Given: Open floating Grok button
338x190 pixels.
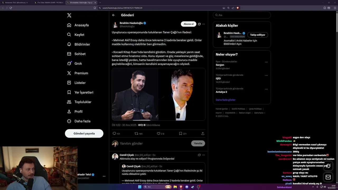Looking at the screenshot, I should [x=328, y=166].
